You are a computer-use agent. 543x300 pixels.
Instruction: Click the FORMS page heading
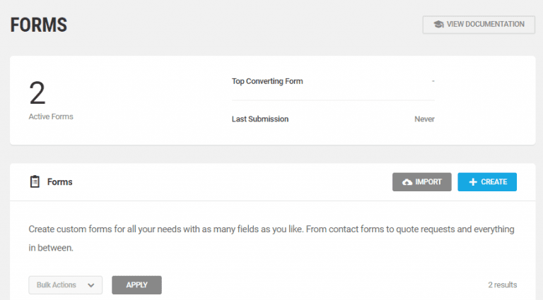click(x=38, y=26)
